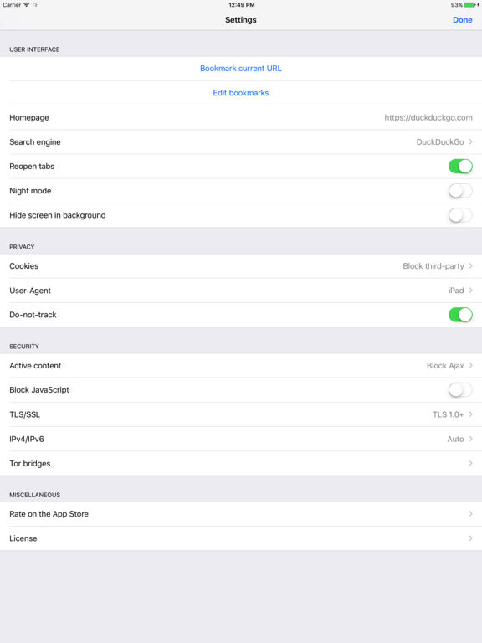Image resolution: width=482 pixels, height=643 pixels.
Task: Open Rate on the App Store
Action: [241, 514]
